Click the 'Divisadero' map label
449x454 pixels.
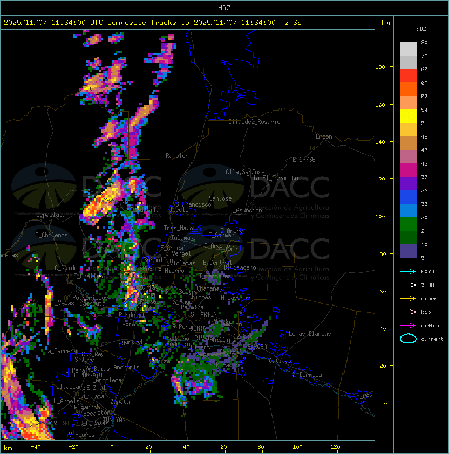(240, 267)
